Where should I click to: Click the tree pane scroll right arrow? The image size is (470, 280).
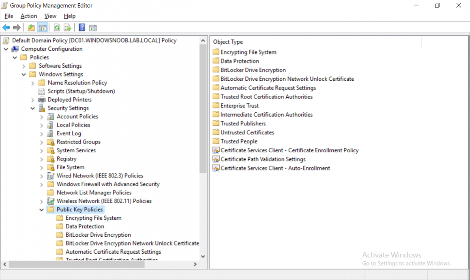[x=195, y=264]
